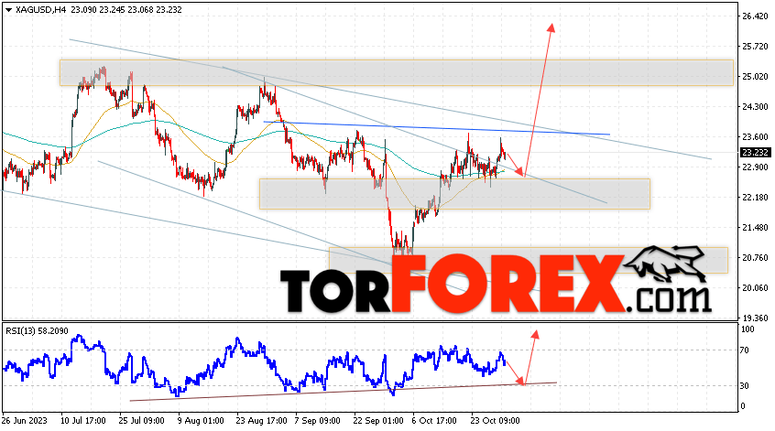
Task: Select RSI scale label 70
Action: point(746,350)
